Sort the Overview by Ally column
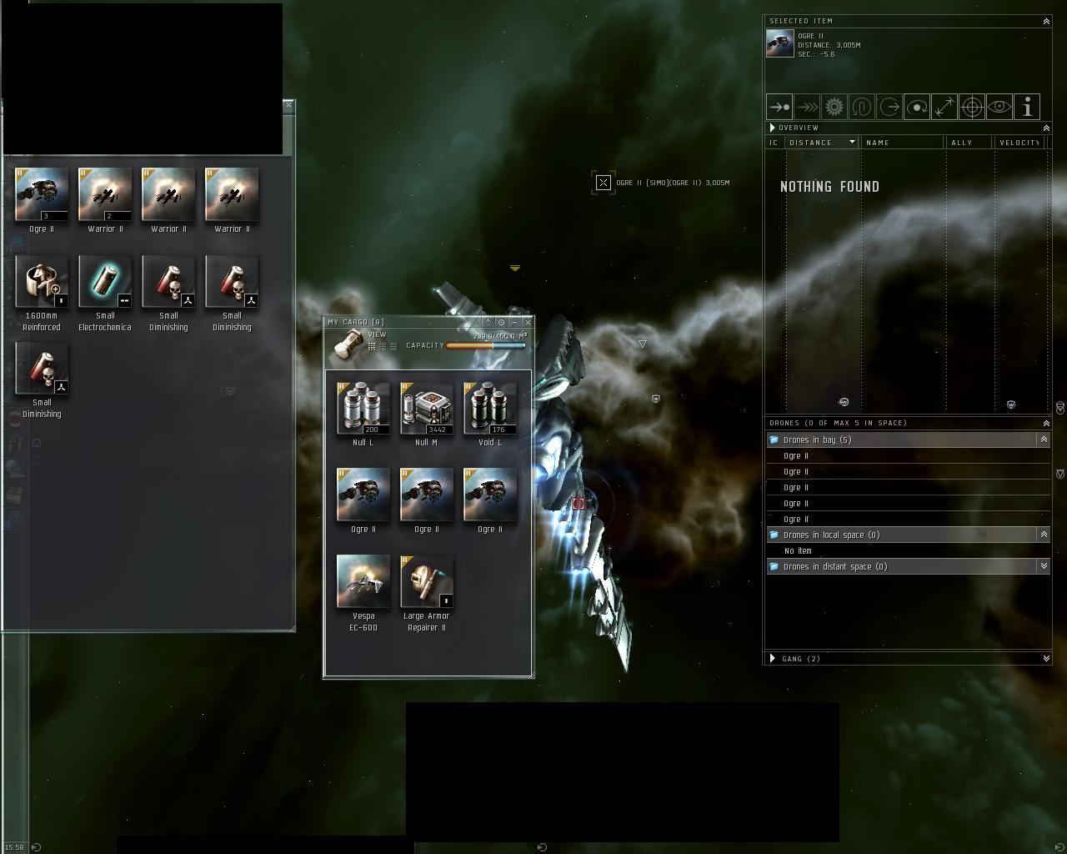 coord(970,143)
